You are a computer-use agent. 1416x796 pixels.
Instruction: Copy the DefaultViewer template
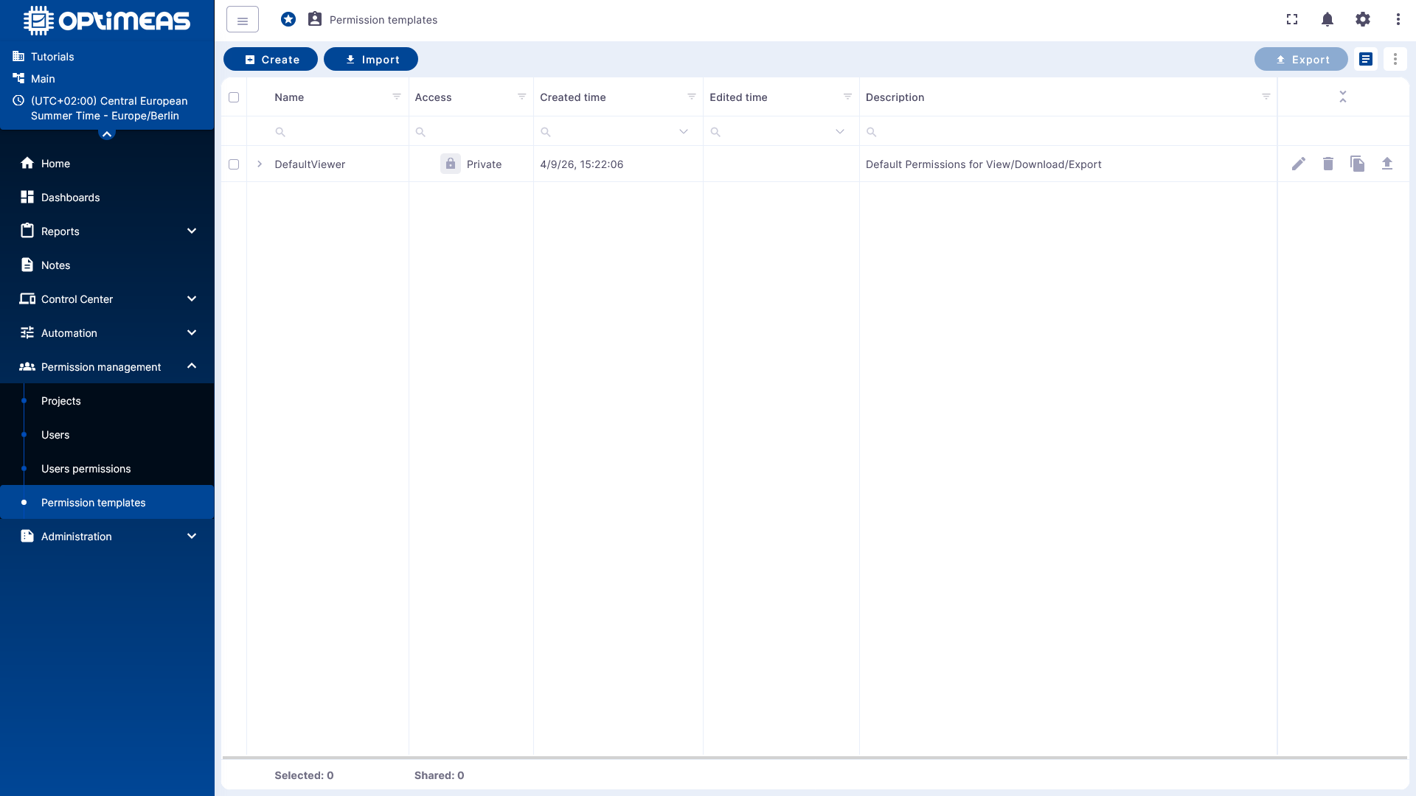click(x=1358, y=164)
